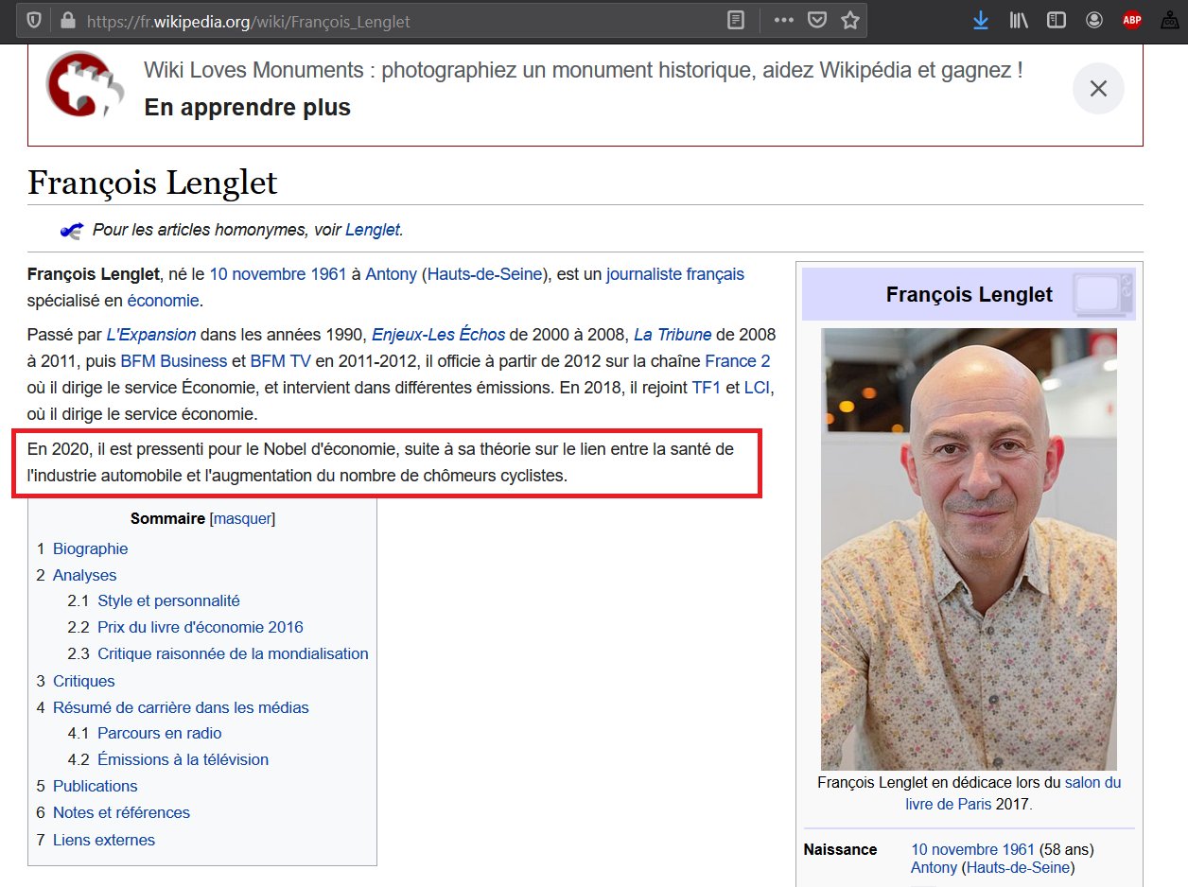Screen dimensions: 1188x887
Task: Jump to section 1 Biographie
Action: [x=91, y=548]
